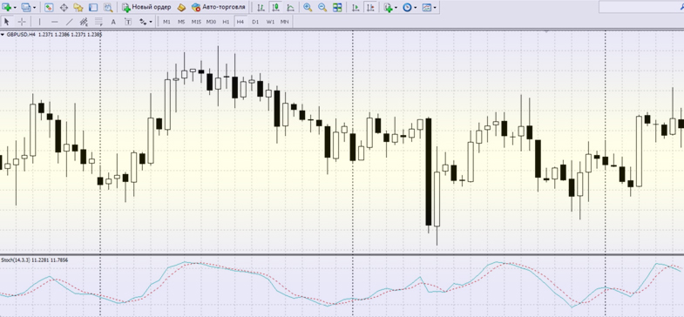
Task: Select the Fibonacci retracement tool
Action: pyautogui.click(x=98, y=22)
